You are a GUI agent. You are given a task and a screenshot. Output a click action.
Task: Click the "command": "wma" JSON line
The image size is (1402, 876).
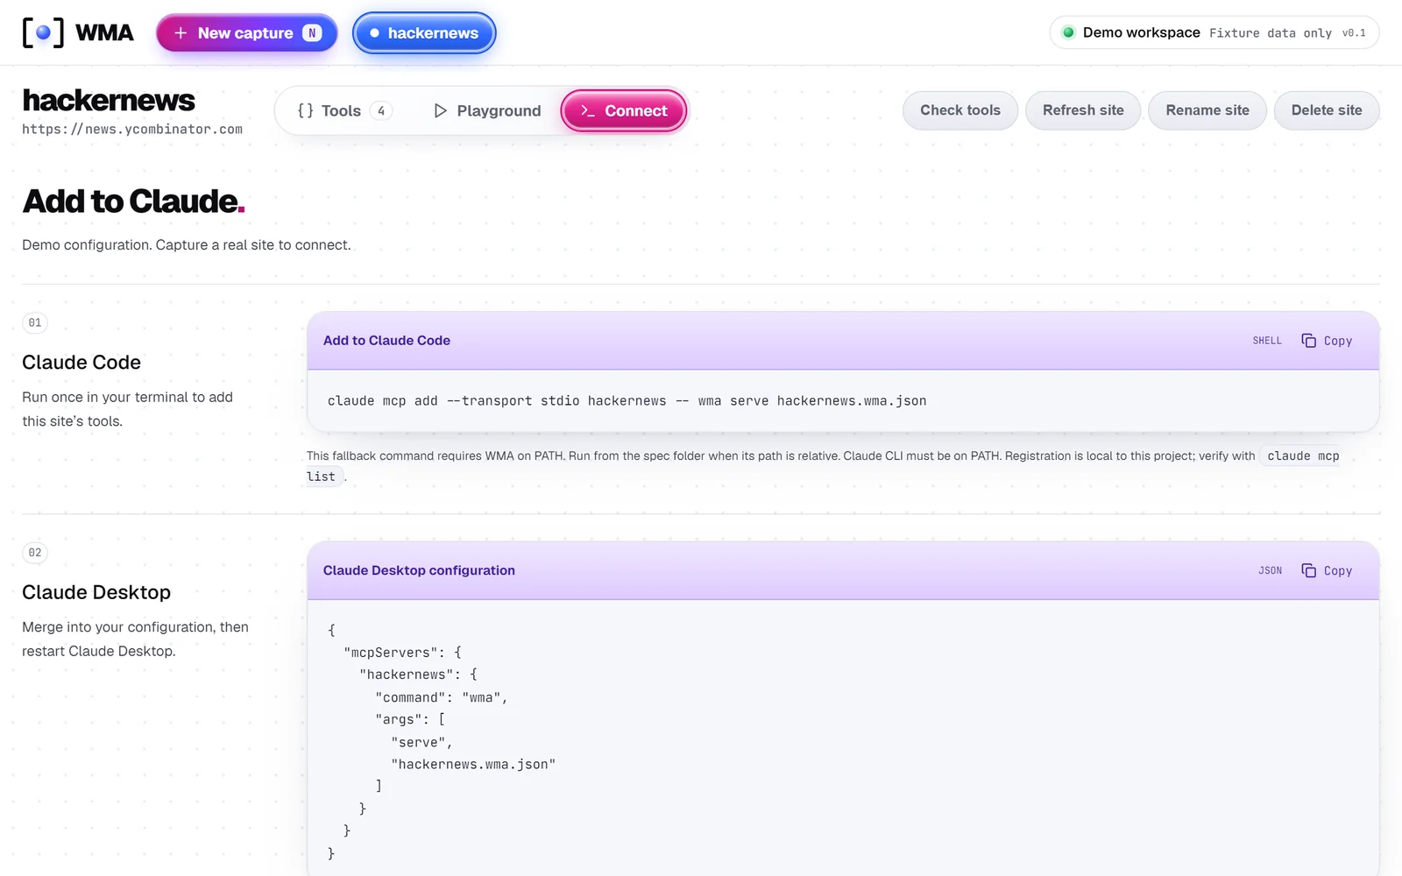pyautogui.click(x=442, y=697)
